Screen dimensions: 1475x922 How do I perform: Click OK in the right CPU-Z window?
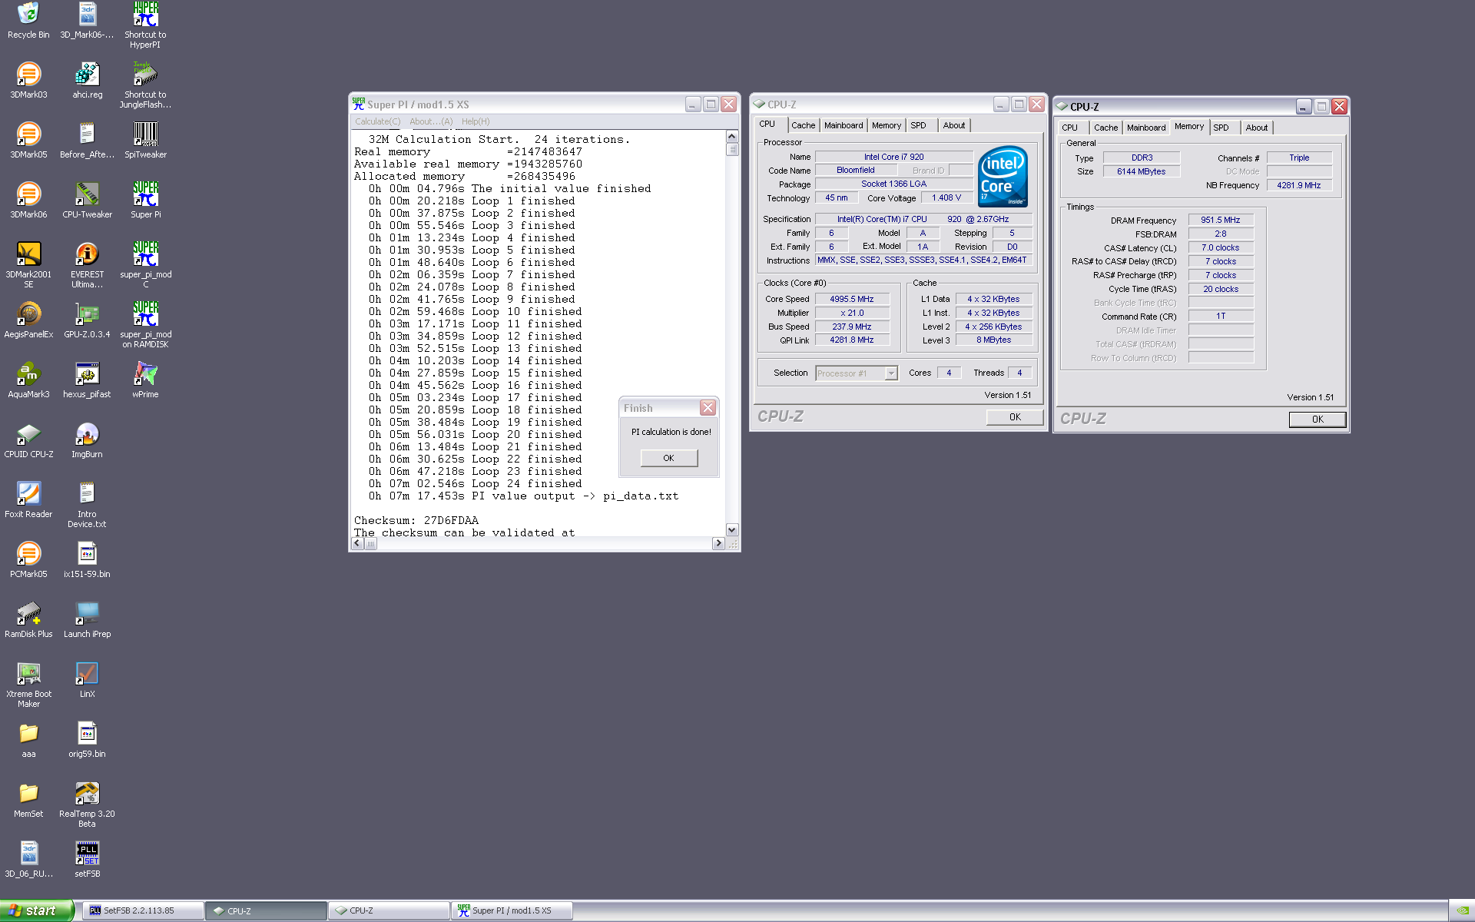(1318, 420)
